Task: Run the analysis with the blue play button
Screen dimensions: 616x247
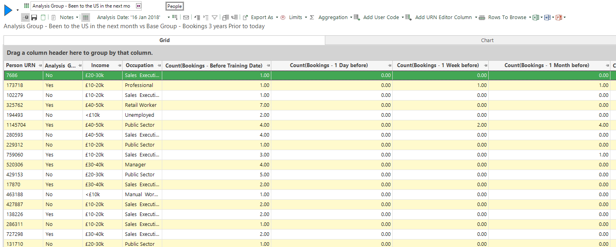Action: point(8,10)
